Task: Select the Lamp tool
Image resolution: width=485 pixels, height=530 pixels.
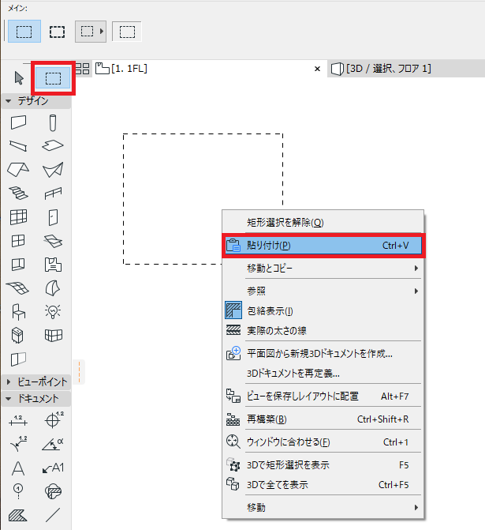Action: click(x=53, y=312)
